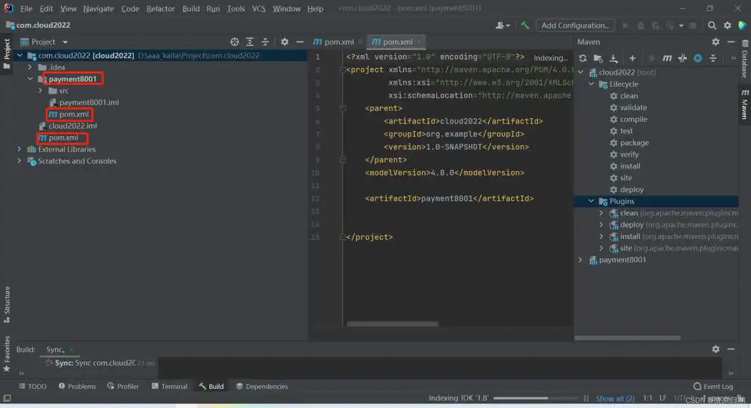Open Maven panel settings gear
The image size is (751, 408).
tap(715, 42)
